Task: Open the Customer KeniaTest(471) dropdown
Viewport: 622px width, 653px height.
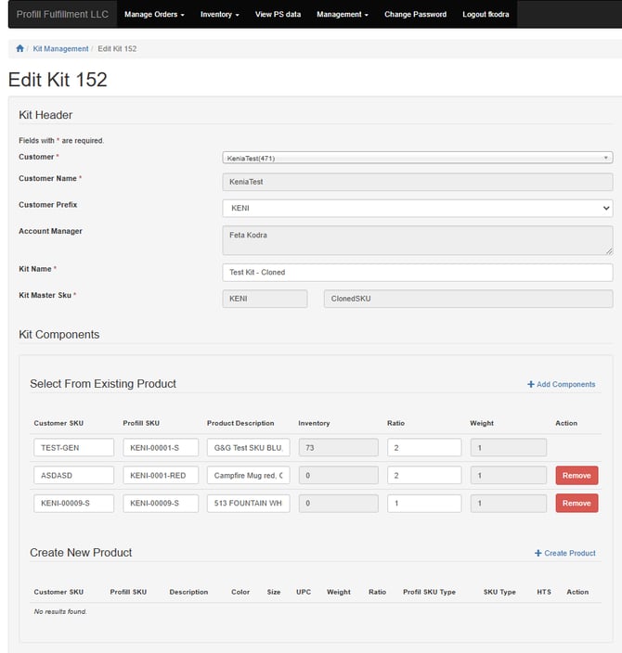Action: 417,158
